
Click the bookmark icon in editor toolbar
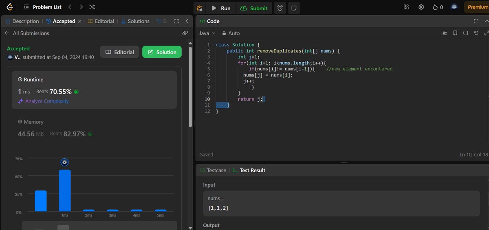(x=455, y=33)
